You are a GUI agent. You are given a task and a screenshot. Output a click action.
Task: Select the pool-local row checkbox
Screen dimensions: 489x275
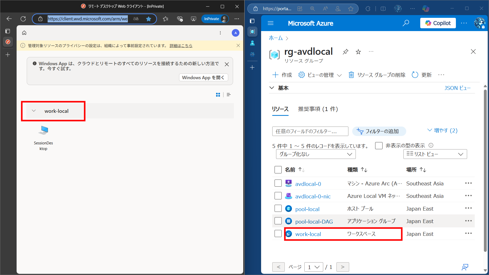point(278,209)
